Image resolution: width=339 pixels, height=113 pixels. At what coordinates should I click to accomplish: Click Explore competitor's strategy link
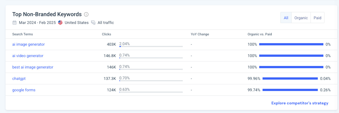click(300, 103)
